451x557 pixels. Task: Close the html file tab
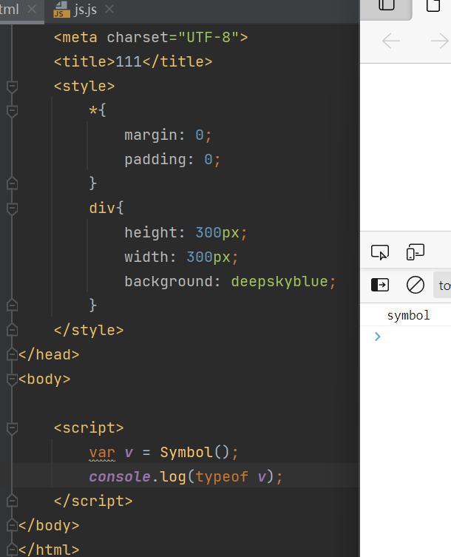pyautogui.click(x=32, y=9)
